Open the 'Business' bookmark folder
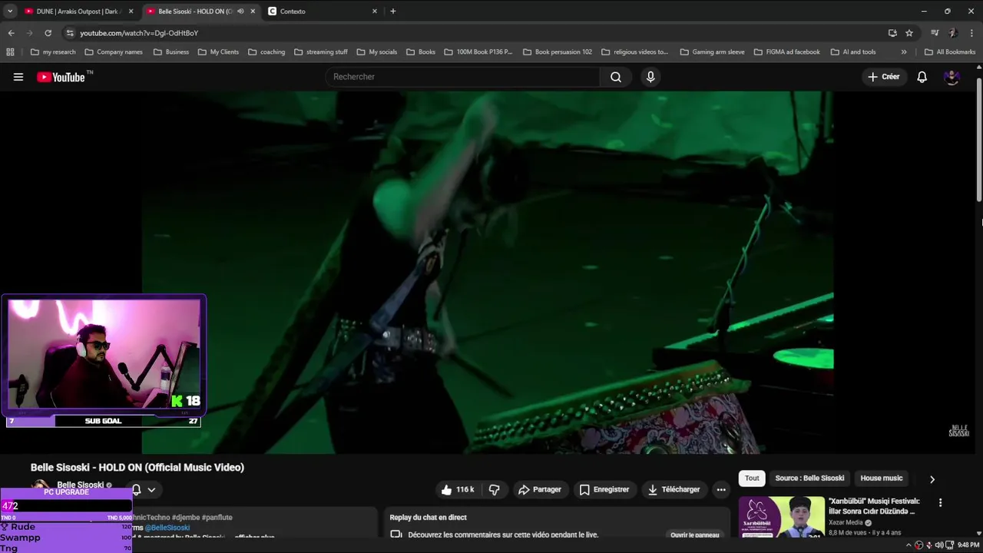 [170, 52]
